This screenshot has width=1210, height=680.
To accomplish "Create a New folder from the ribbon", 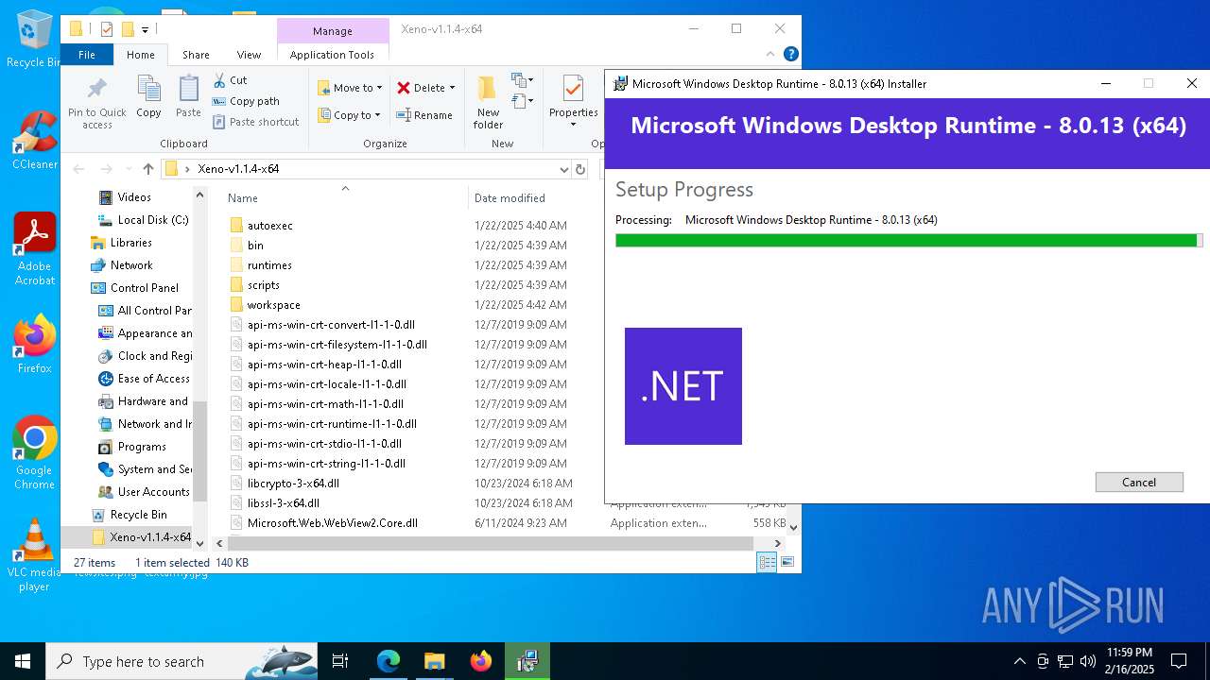I will point(488,102).
